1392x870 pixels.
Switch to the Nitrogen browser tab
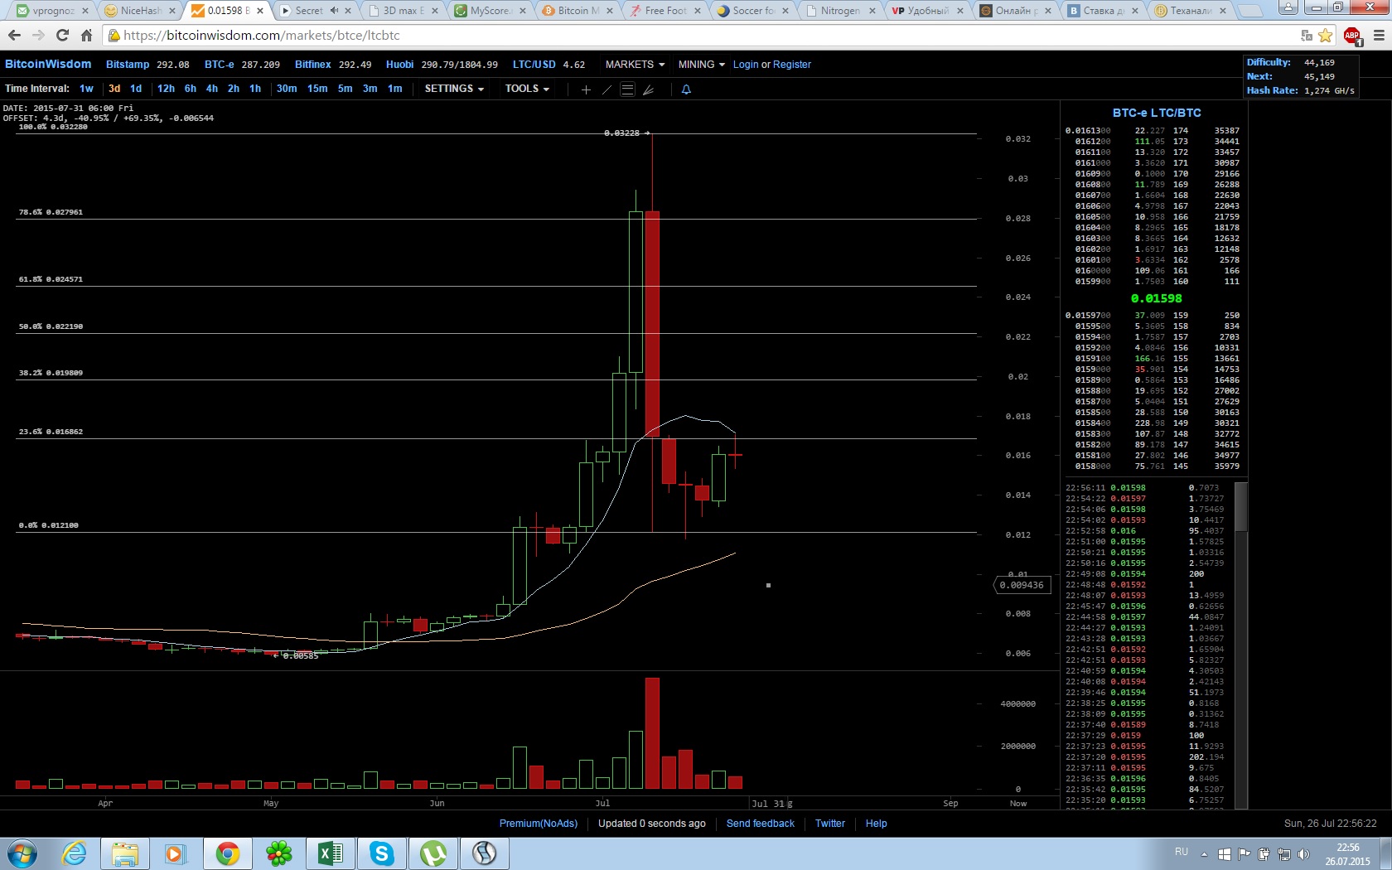click(x=839, y=11)
